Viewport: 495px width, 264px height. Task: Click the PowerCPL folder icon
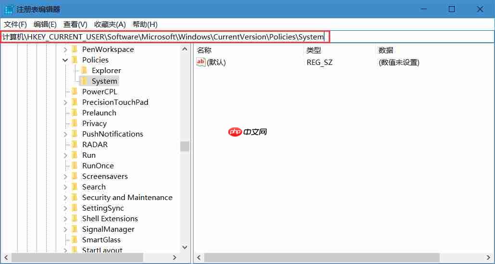(x=74, y=91)
